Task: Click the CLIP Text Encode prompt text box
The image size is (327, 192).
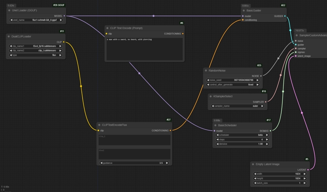Action: [x=144, y=48]
